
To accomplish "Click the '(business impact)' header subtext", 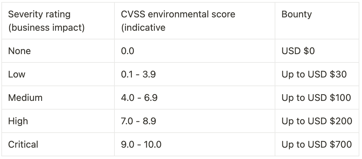I will [46, 27].
